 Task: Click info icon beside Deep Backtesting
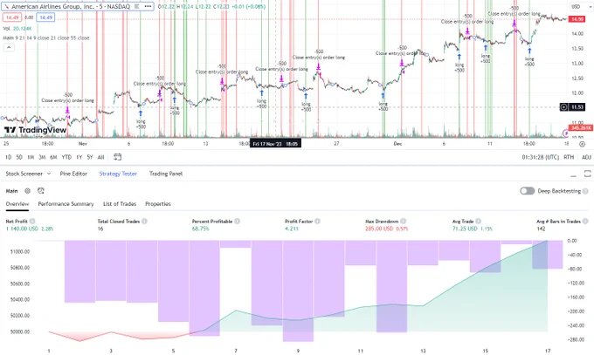(585, 191)
